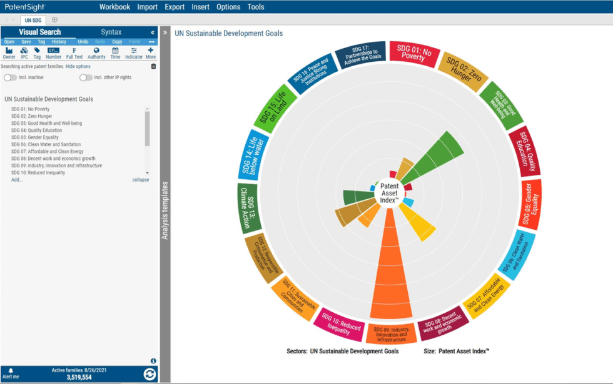
Task: Click Undo in the blue toolbar
Action: click(x=83, y=42)
